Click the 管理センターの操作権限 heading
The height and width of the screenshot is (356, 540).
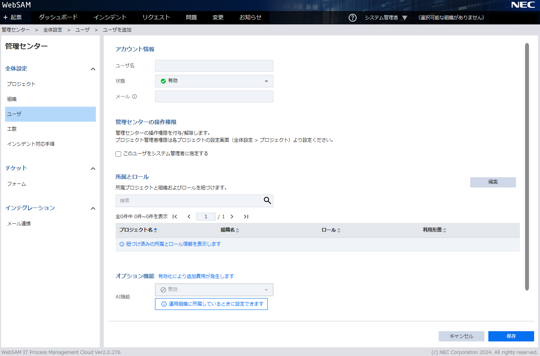(x=146, y=122)
